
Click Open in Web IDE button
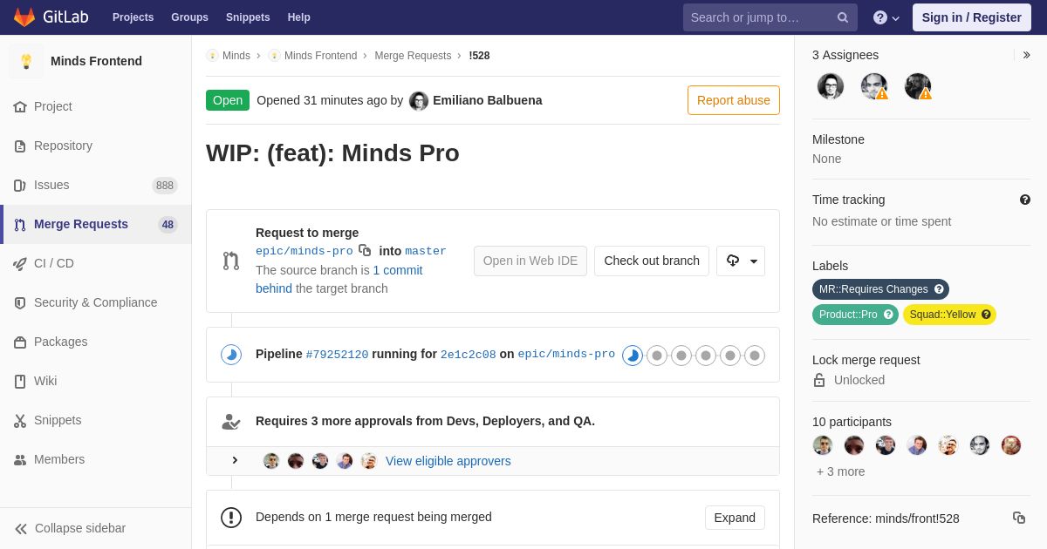point(530,261)
